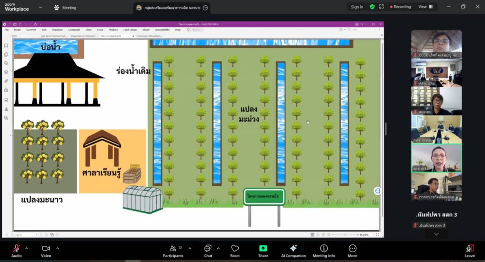The image size is (485, 262).
Task: Click the green encryption shield icon
Action: coord(372,7)
